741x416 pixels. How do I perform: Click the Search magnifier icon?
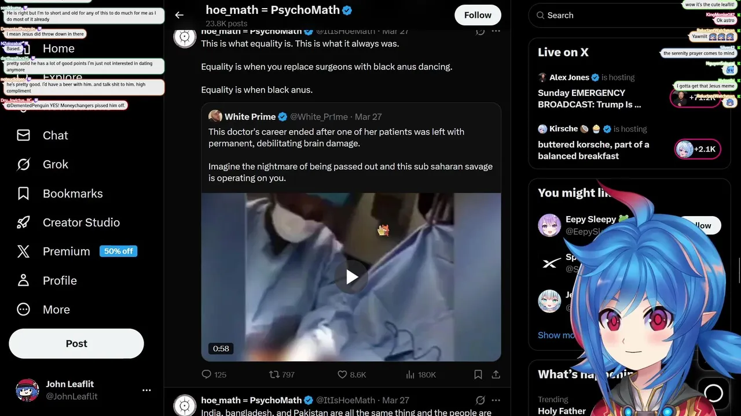[x=540, y=16]
